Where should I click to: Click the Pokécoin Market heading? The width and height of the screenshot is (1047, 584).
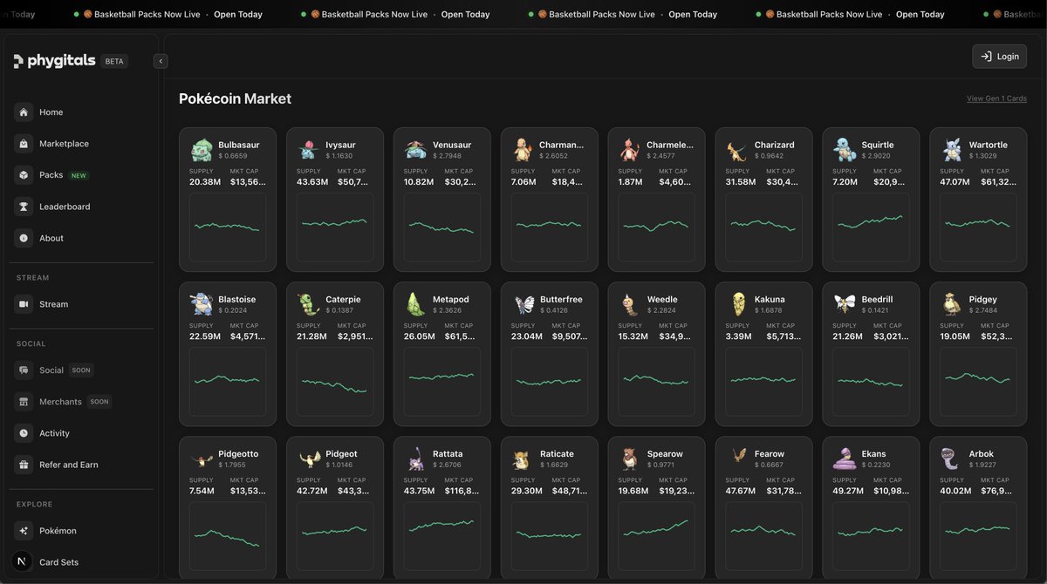click(235, 98)
